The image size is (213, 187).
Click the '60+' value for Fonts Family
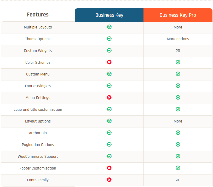(178, 180)
